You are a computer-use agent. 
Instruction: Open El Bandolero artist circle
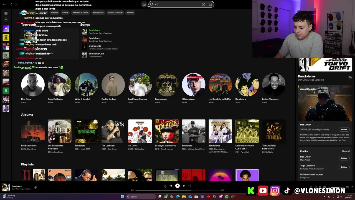(x=194, y=85)
